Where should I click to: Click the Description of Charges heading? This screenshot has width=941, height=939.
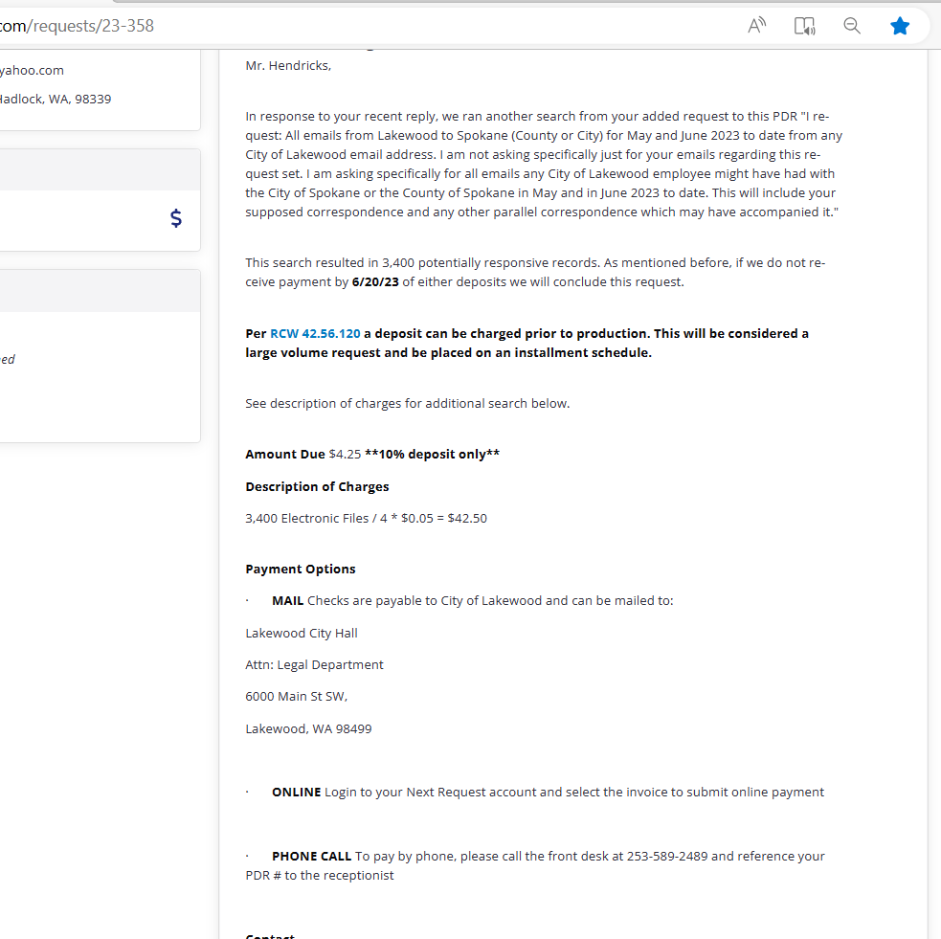click(x=317, y=486)
